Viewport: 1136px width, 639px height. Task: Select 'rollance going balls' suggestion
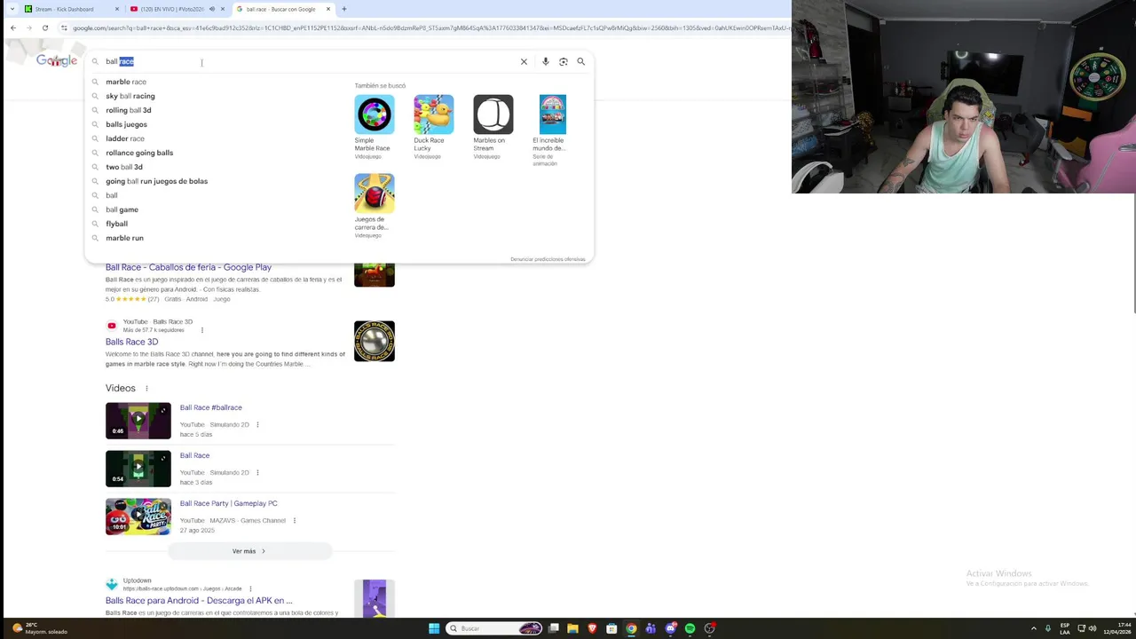click(x=139, y=153)
